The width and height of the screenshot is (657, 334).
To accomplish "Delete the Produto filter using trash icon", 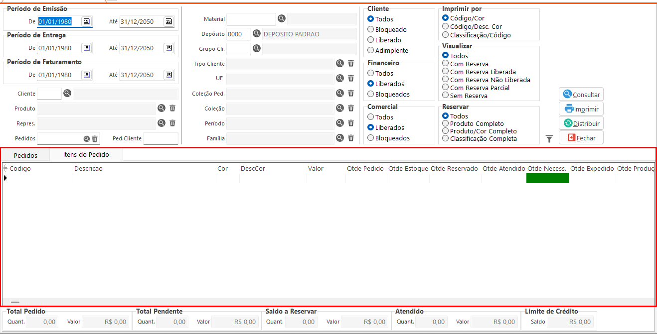I will pos(172,109).
